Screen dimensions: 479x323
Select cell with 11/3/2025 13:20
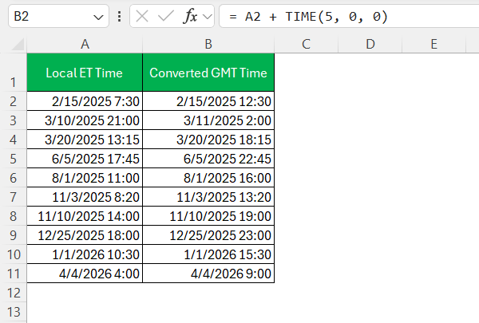click(208, 197)
